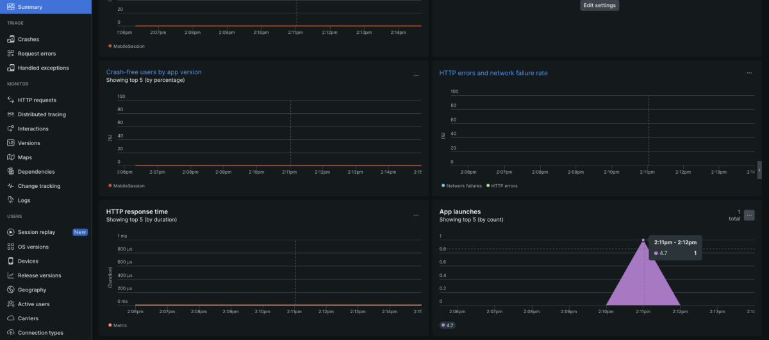Click the OS versions icon

pyautogui.click(x=11, y=247)
